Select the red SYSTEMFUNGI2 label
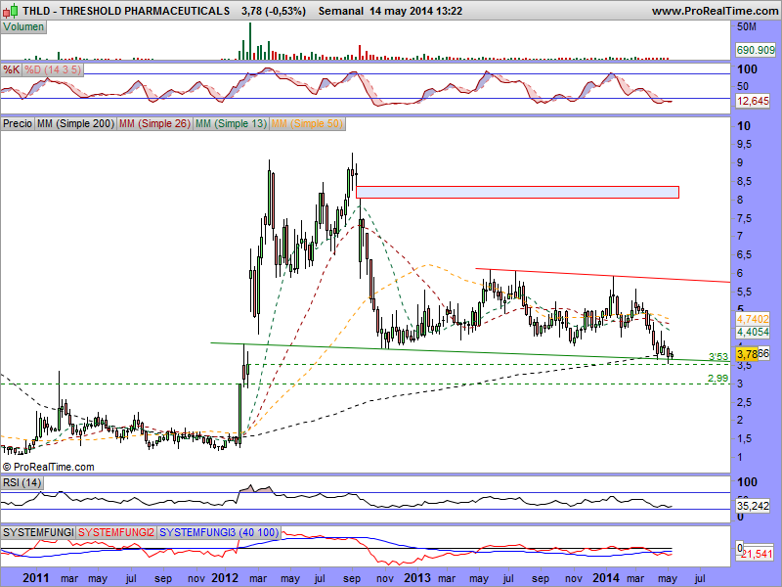This screenshot has height=587, width=782. point(116,532)
